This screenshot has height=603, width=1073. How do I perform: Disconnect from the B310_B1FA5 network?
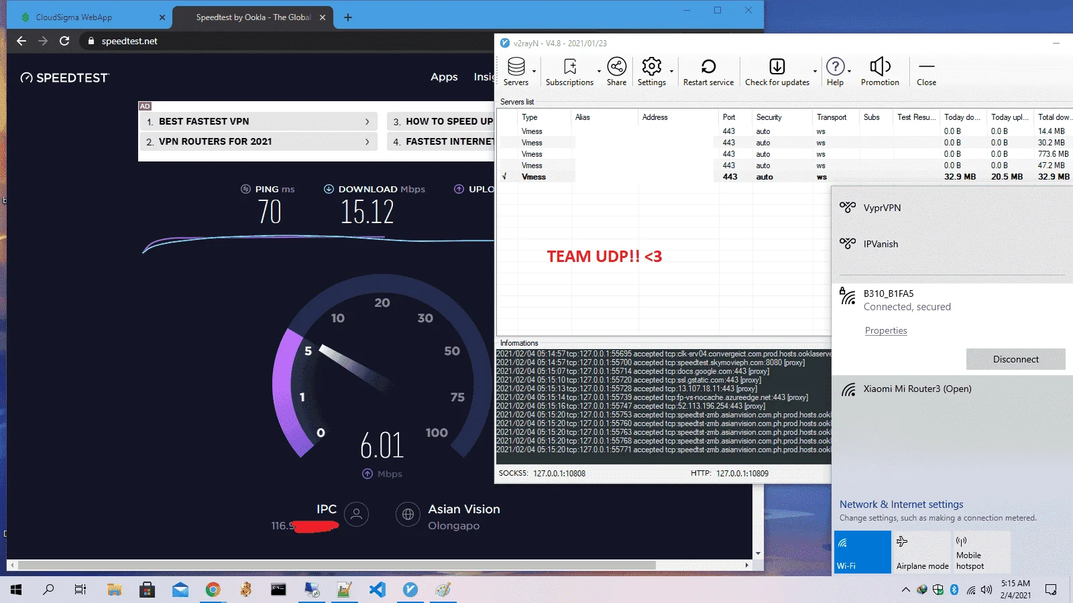tap(1016, 359)
